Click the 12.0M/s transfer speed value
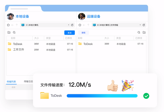This screenshot has width=164, height=112. pyautogui.click(x=80, y=85)
